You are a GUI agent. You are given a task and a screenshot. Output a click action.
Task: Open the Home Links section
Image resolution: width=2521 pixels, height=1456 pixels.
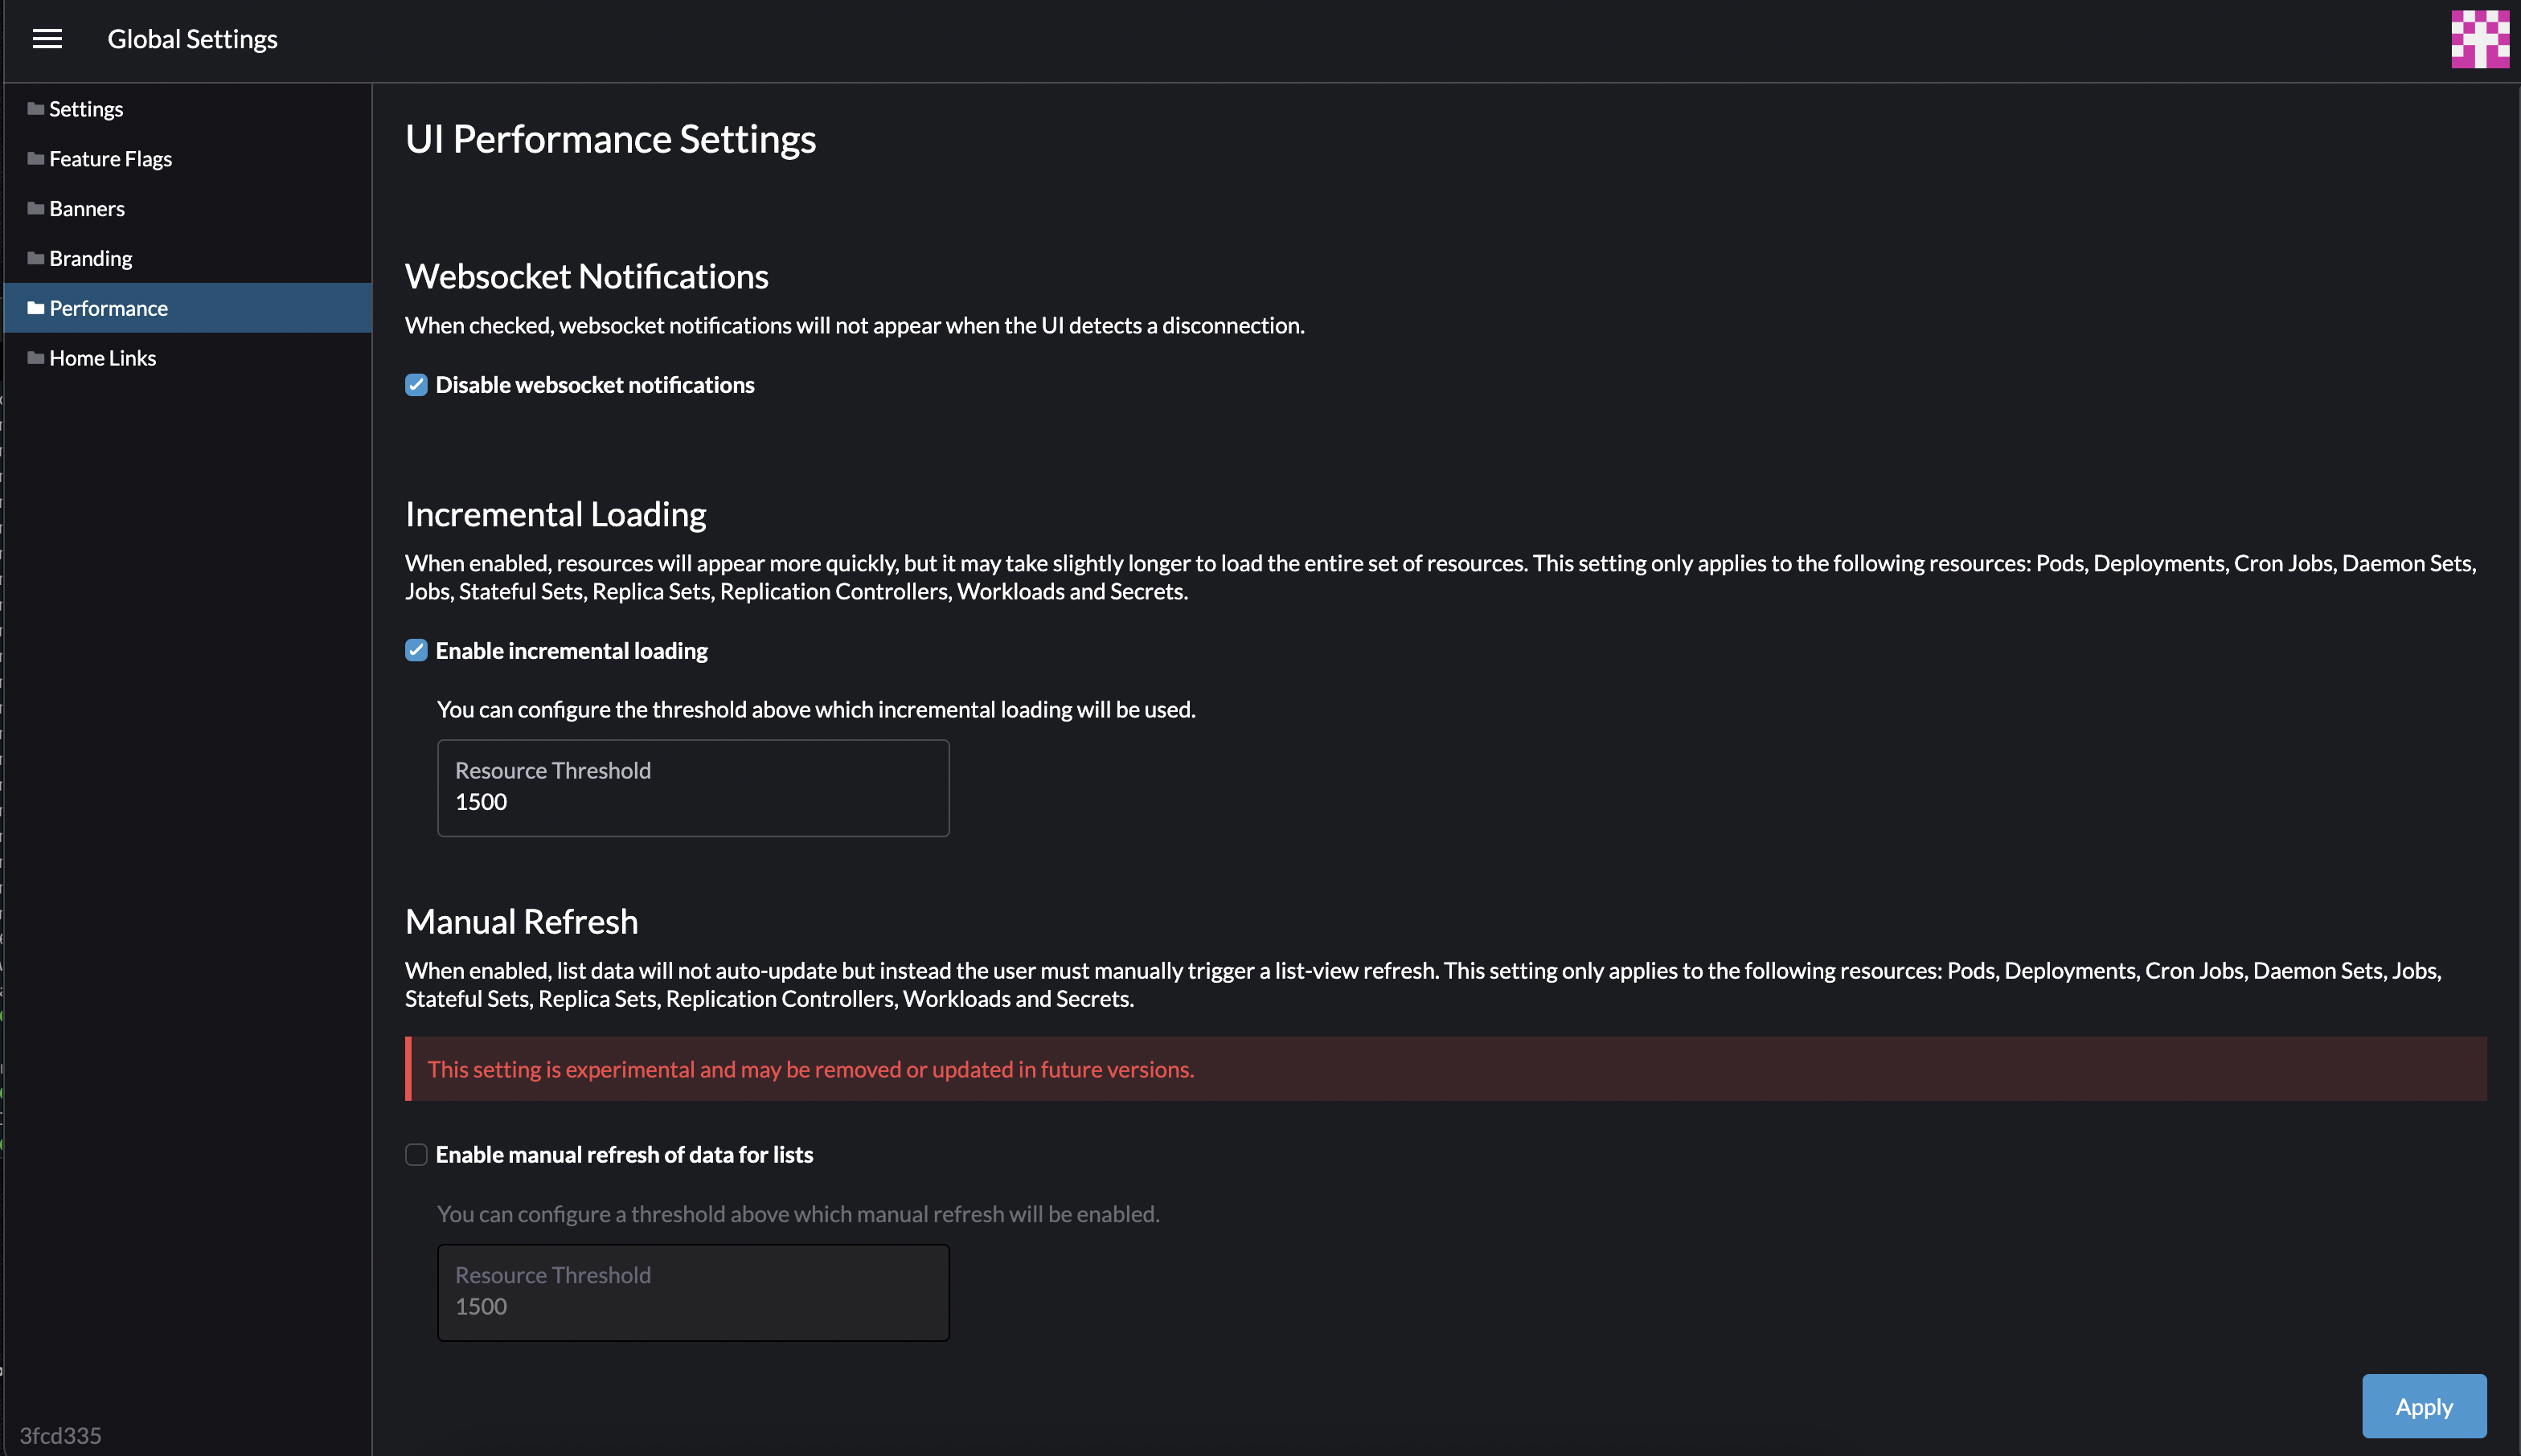[x=102, y=357]
